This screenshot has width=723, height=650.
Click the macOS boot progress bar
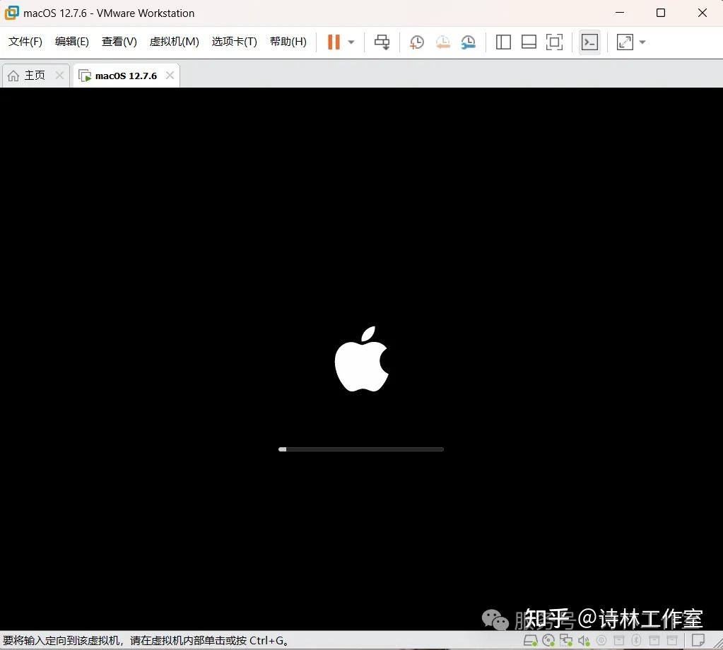click(361, 449)
